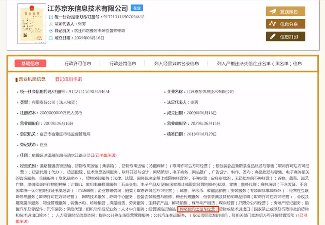
Task: Click the credit code field in details section
Action: 65,91
